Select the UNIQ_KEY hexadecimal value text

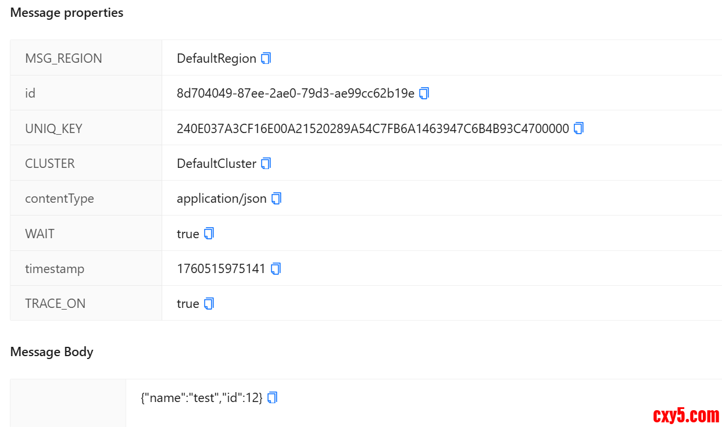373,129
